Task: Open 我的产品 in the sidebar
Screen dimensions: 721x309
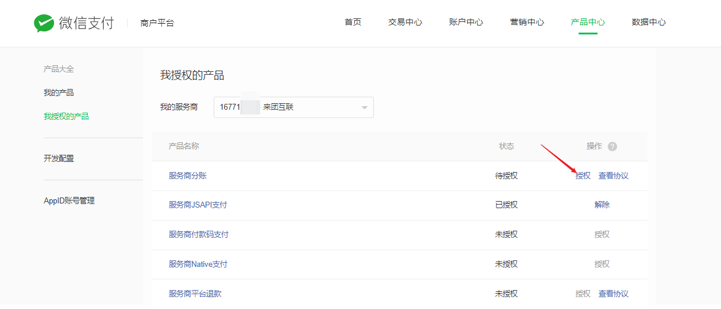Action: click(x=59, y=93)
